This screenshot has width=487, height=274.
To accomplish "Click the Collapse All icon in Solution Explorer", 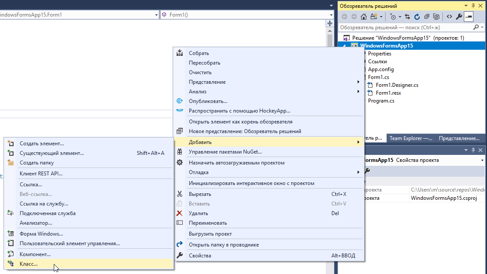I will pyautogui.click(x=427, y=17).
